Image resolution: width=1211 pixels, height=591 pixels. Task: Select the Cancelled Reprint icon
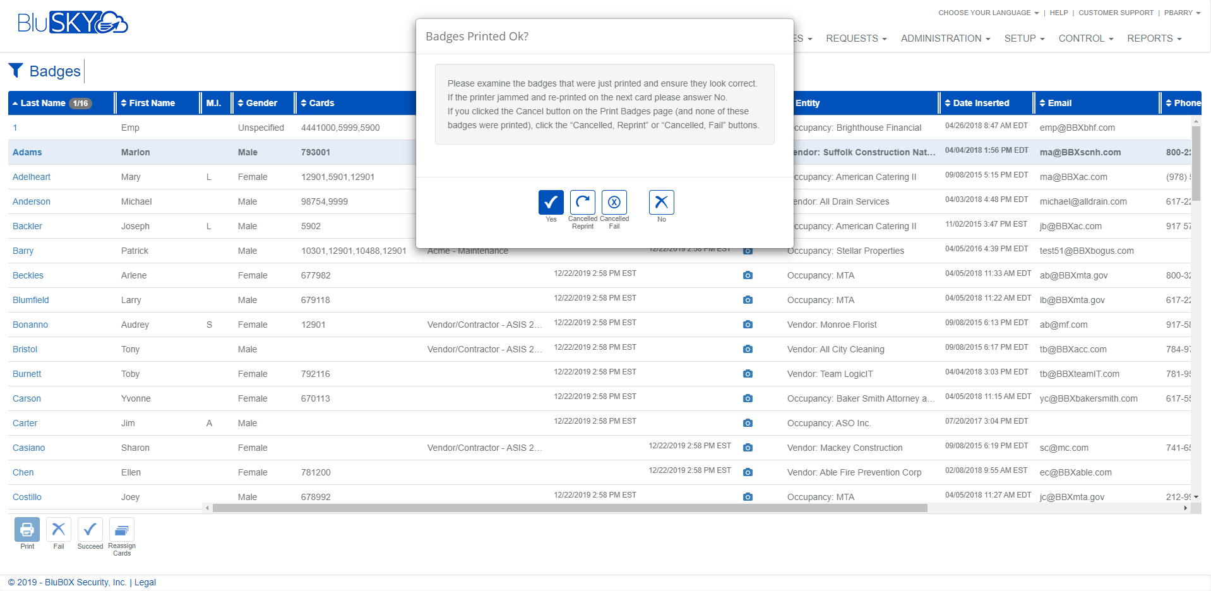[582, 202]
